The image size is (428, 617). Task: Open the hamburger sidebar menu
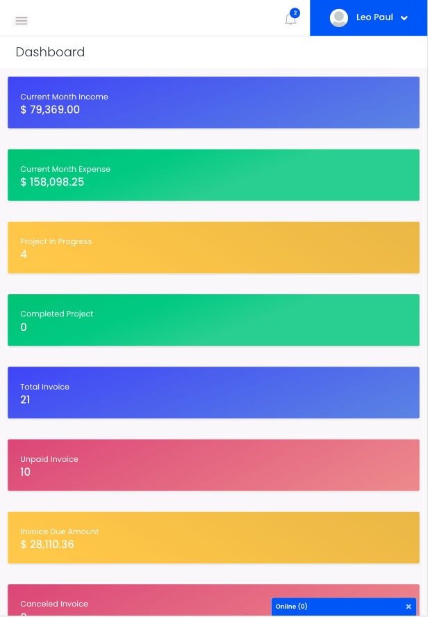[22, 20]
